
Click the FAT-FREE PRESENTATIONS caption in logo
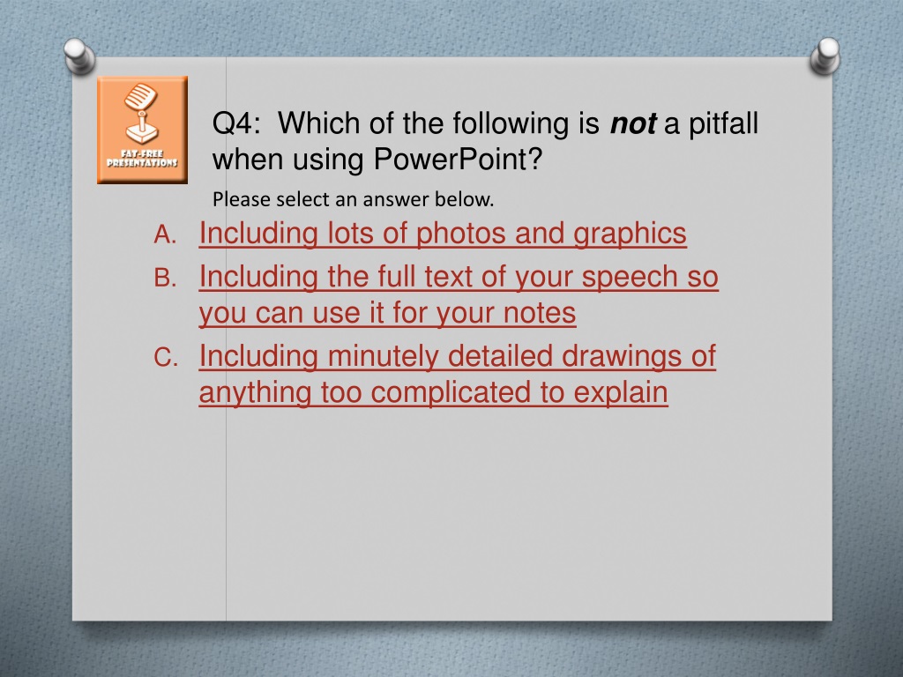coord(142,159)
